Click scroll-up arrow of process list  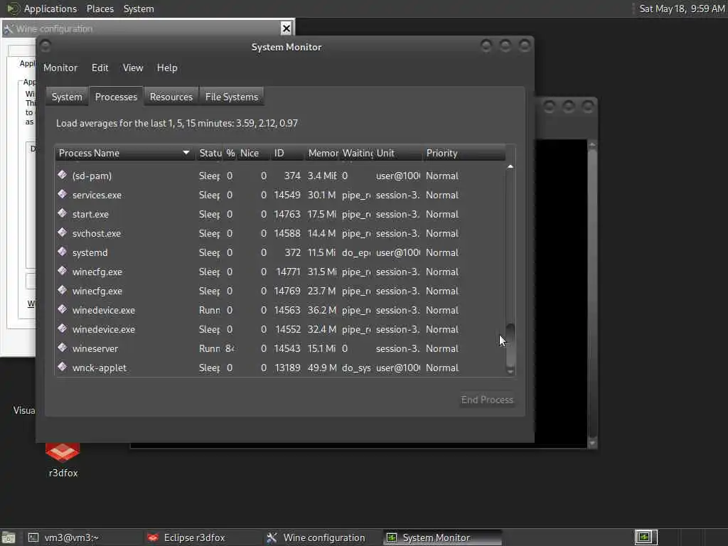tap(510, 166)
